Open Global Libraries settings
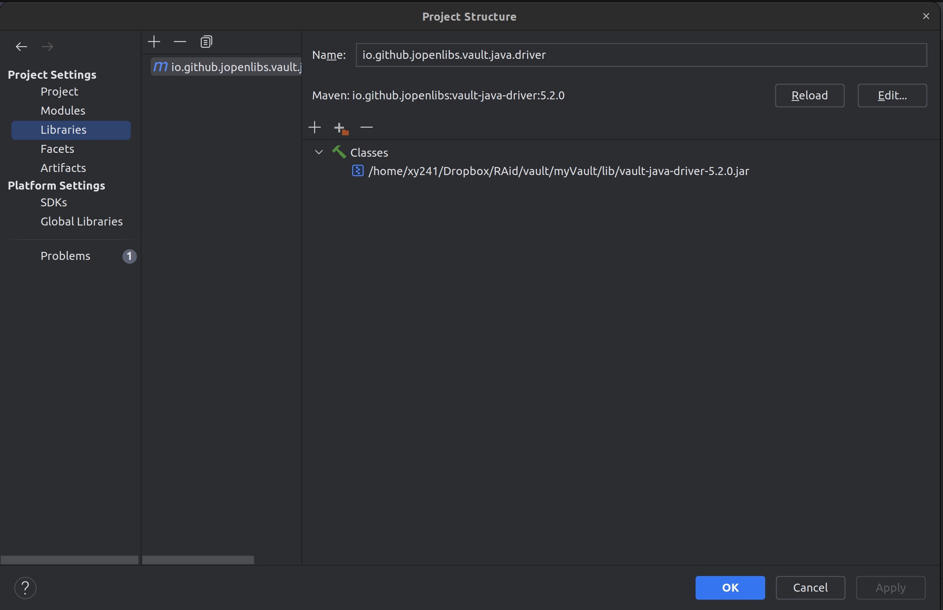 (81, 221)
